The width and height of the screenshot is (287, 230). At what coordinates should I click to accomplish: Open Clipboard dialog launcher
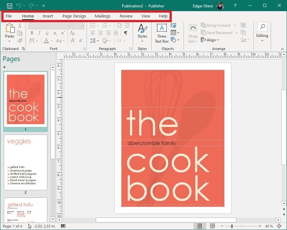tap(23, 49)
